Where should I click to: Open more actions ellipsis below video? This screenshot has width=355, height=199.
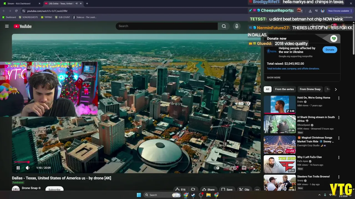[257, 190]
